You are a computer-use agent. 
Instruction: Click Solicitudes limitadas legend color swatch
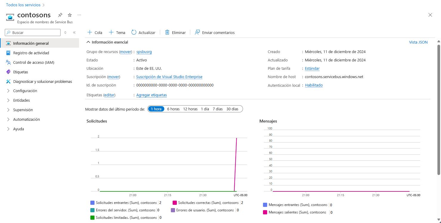[x=92, y=217]
